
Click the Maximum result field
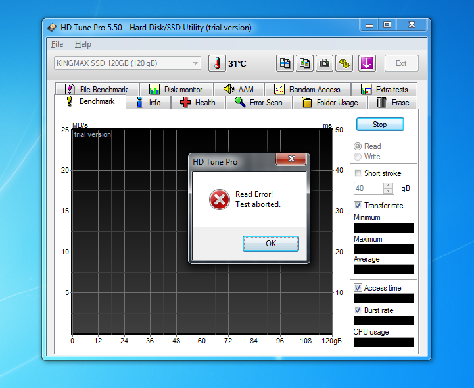(384, 249)
